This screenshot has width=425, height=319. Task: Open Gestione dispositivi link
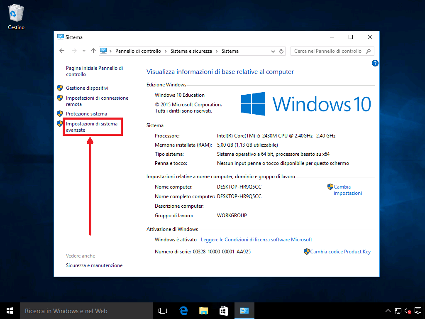tap(87, 88)
